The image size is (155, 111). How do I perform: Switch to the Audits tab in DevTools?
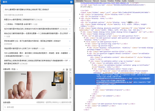point(124,1)
